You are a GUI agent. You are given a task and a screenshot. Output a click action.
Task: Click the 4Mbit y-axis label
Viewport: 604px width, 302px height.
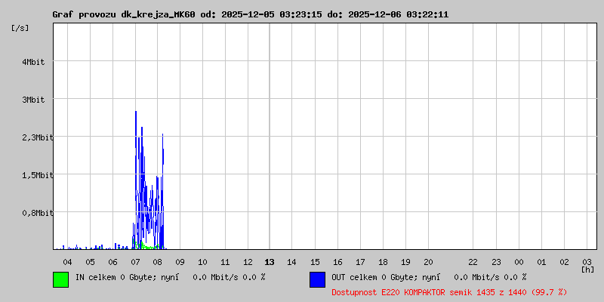coord(33,62)
